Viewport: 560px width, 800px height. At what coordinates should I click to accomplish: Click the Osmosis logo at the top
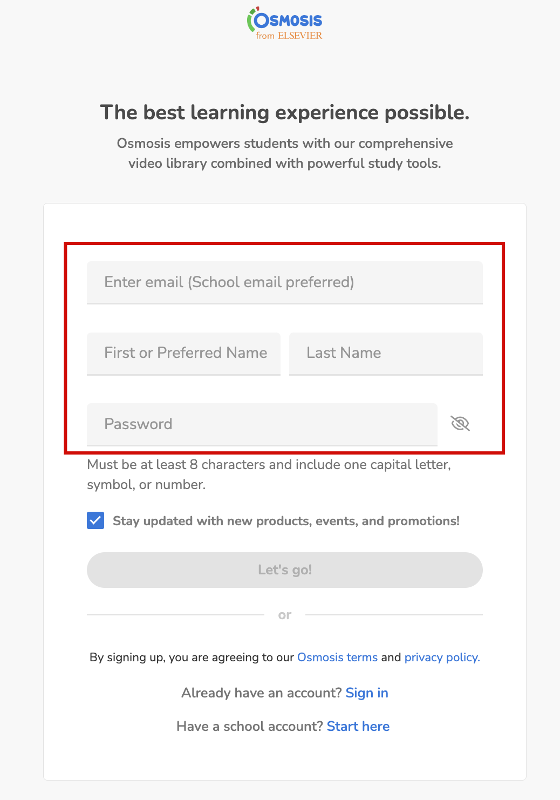pos(285,19)
